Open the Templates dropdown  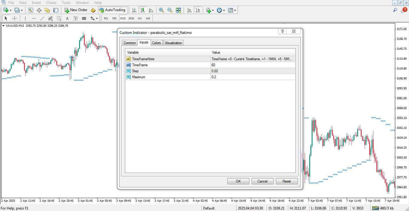point(232,10)
